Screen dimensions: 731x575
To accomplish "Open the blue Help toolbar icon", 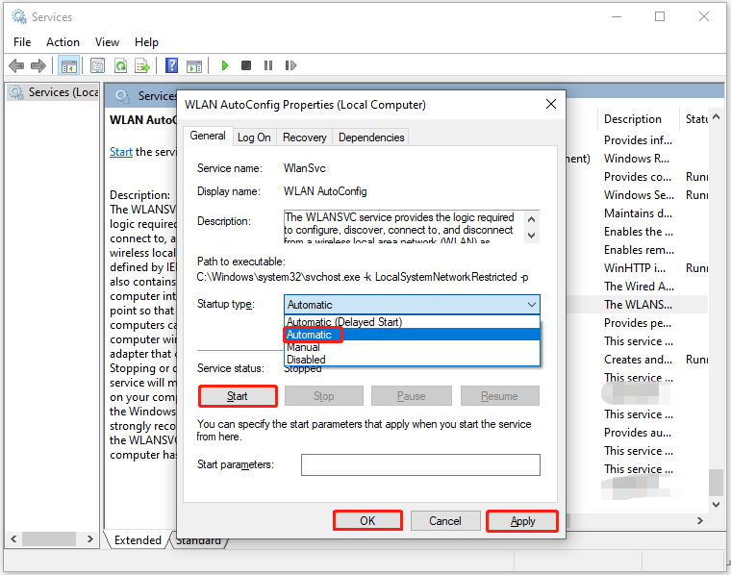I will click(x=171, y=65).
